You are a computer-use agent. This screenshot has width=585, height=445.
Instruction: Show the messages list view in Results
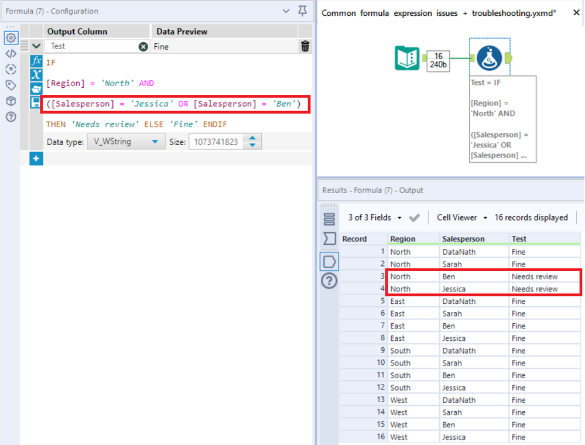coord(330,219)
